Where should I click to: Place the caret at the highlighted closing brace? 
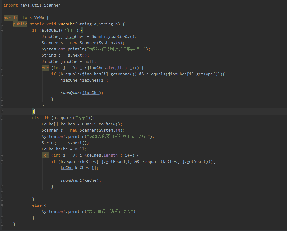[x=34, y=111]
